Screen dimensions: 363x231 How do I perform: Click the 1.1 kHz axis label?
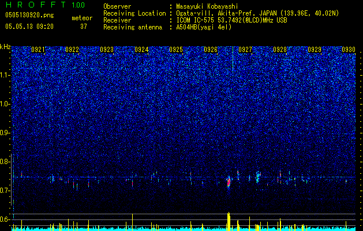5,75
